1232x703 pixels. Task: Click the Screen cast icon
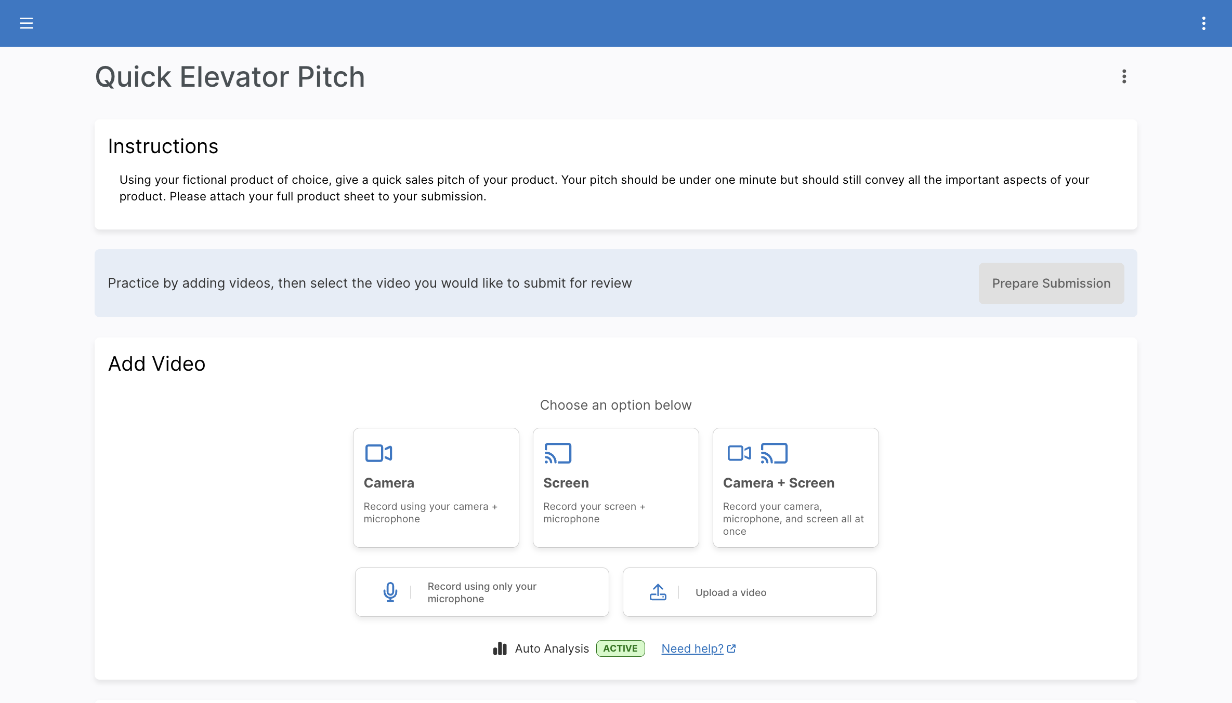[x=558, y=453]
